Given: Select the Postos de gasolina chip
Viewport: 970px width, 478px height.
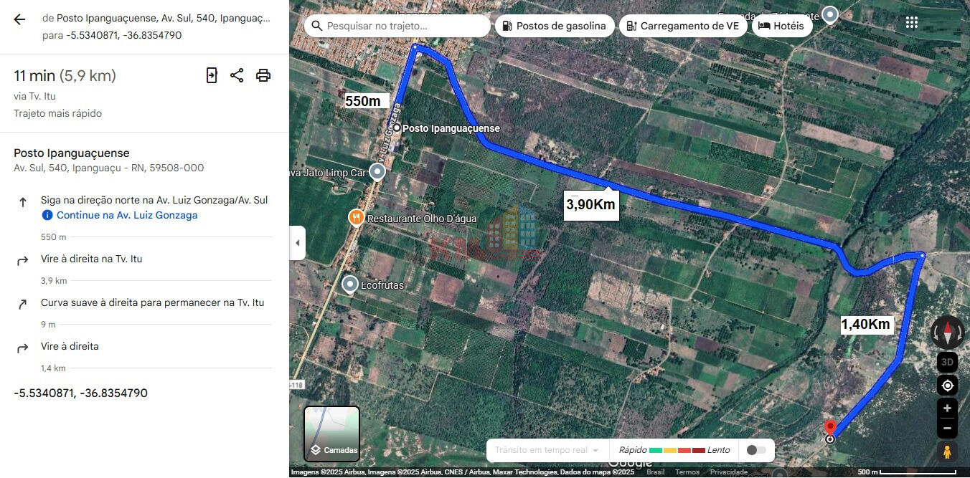Looking at the screenshot, I should 554,26.
